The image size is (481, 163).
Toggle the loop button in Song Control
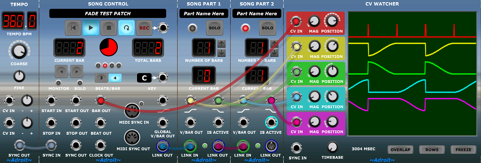tap(127, 28)
